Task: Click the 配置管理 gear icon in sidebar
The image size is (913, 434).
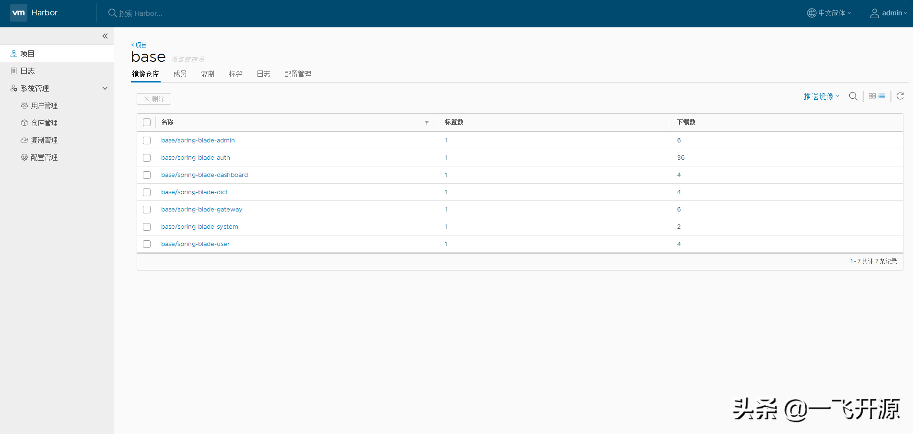Action: tap(24, 157)
